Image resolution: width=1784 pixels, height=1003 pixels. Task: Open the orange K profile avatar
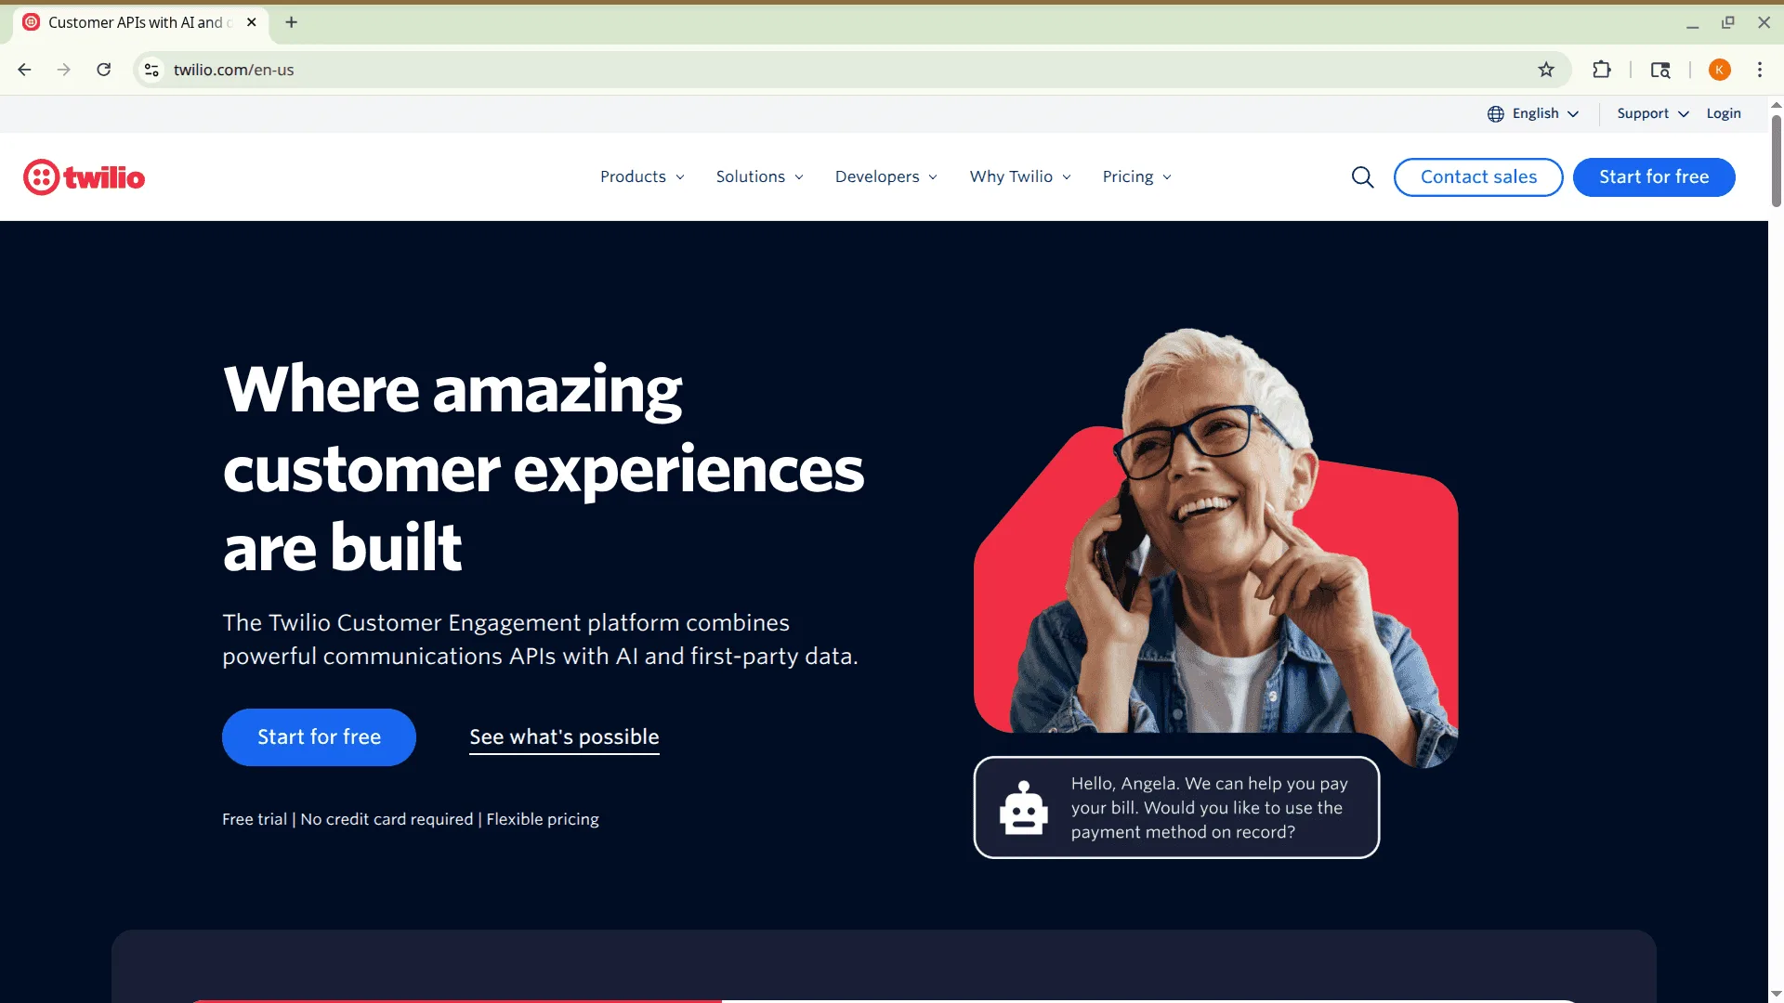pyautogui.click(x=1720, y=70)
